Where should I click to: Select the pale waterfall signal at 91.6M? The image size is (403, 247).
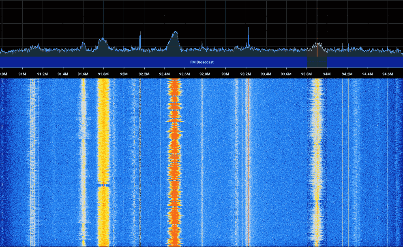click(x=83, y=163)
